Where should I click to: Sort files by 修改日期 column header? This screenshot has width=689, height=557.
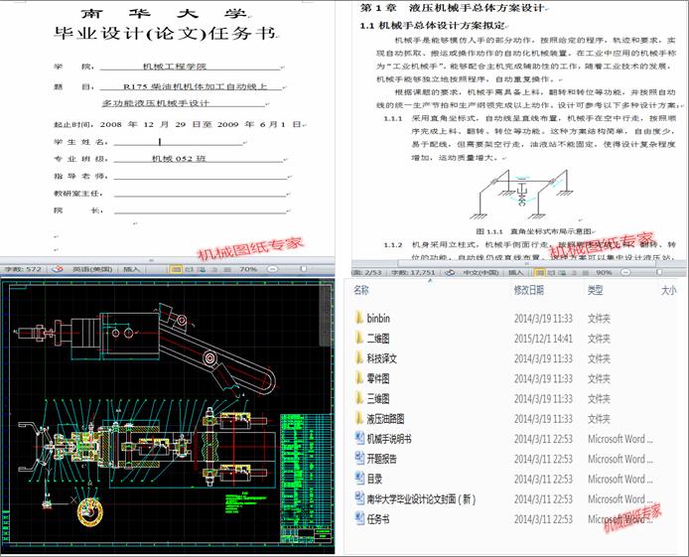[x=529, y=290]
